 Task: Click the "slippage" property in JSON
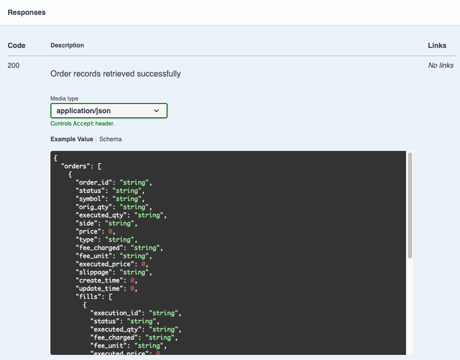114,272
